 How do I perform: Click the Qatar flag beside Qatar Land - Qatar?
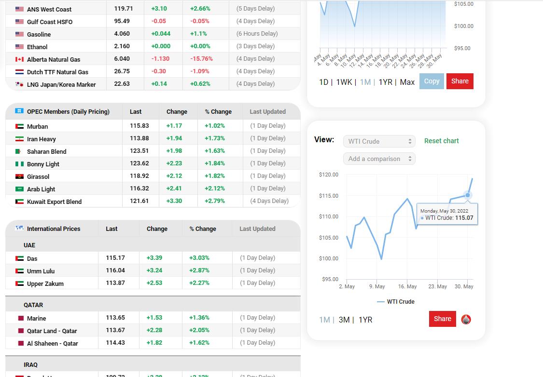21,331
